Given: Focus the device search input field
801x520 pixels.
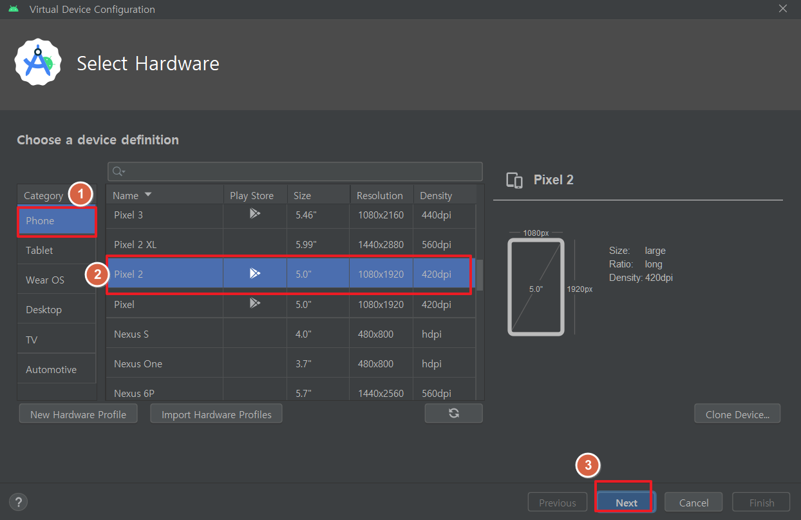Looking at the screenshot, I should coord(295,171).
